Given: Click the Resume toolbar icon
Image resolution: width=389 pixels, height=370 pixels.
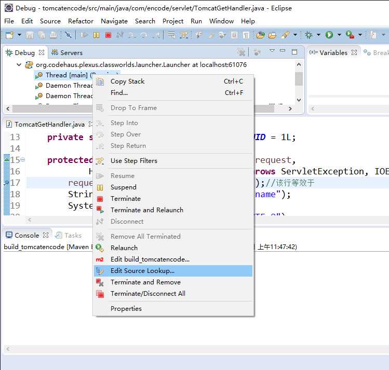Looking at the screenshot, I should (84, 35).
